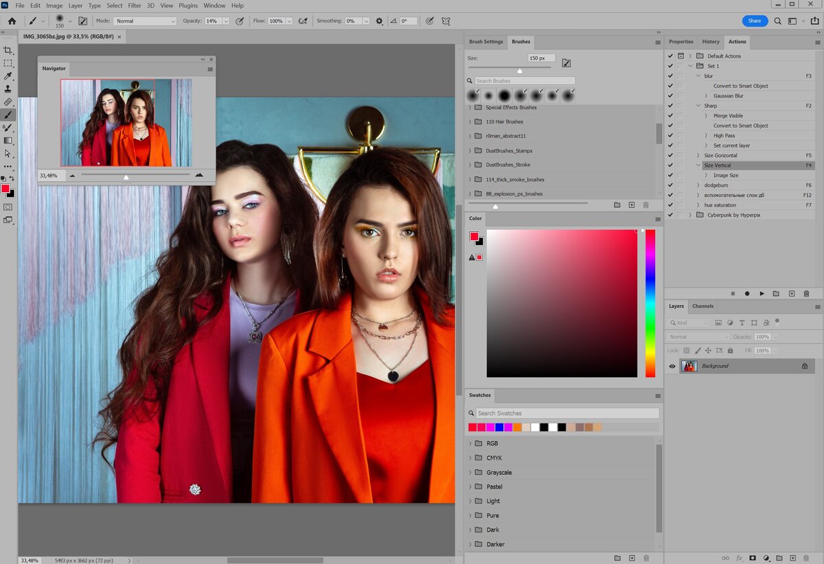Toggle checkmark for High Pass step
The width and height of the screenshot is (824, 564).
click(670, 136)
